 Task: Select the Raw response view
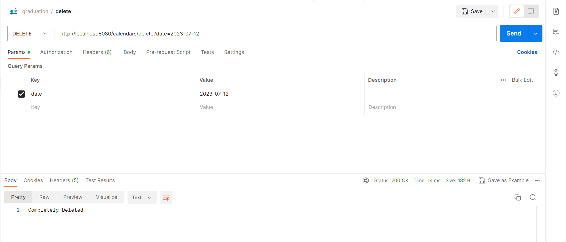[44, 197]
